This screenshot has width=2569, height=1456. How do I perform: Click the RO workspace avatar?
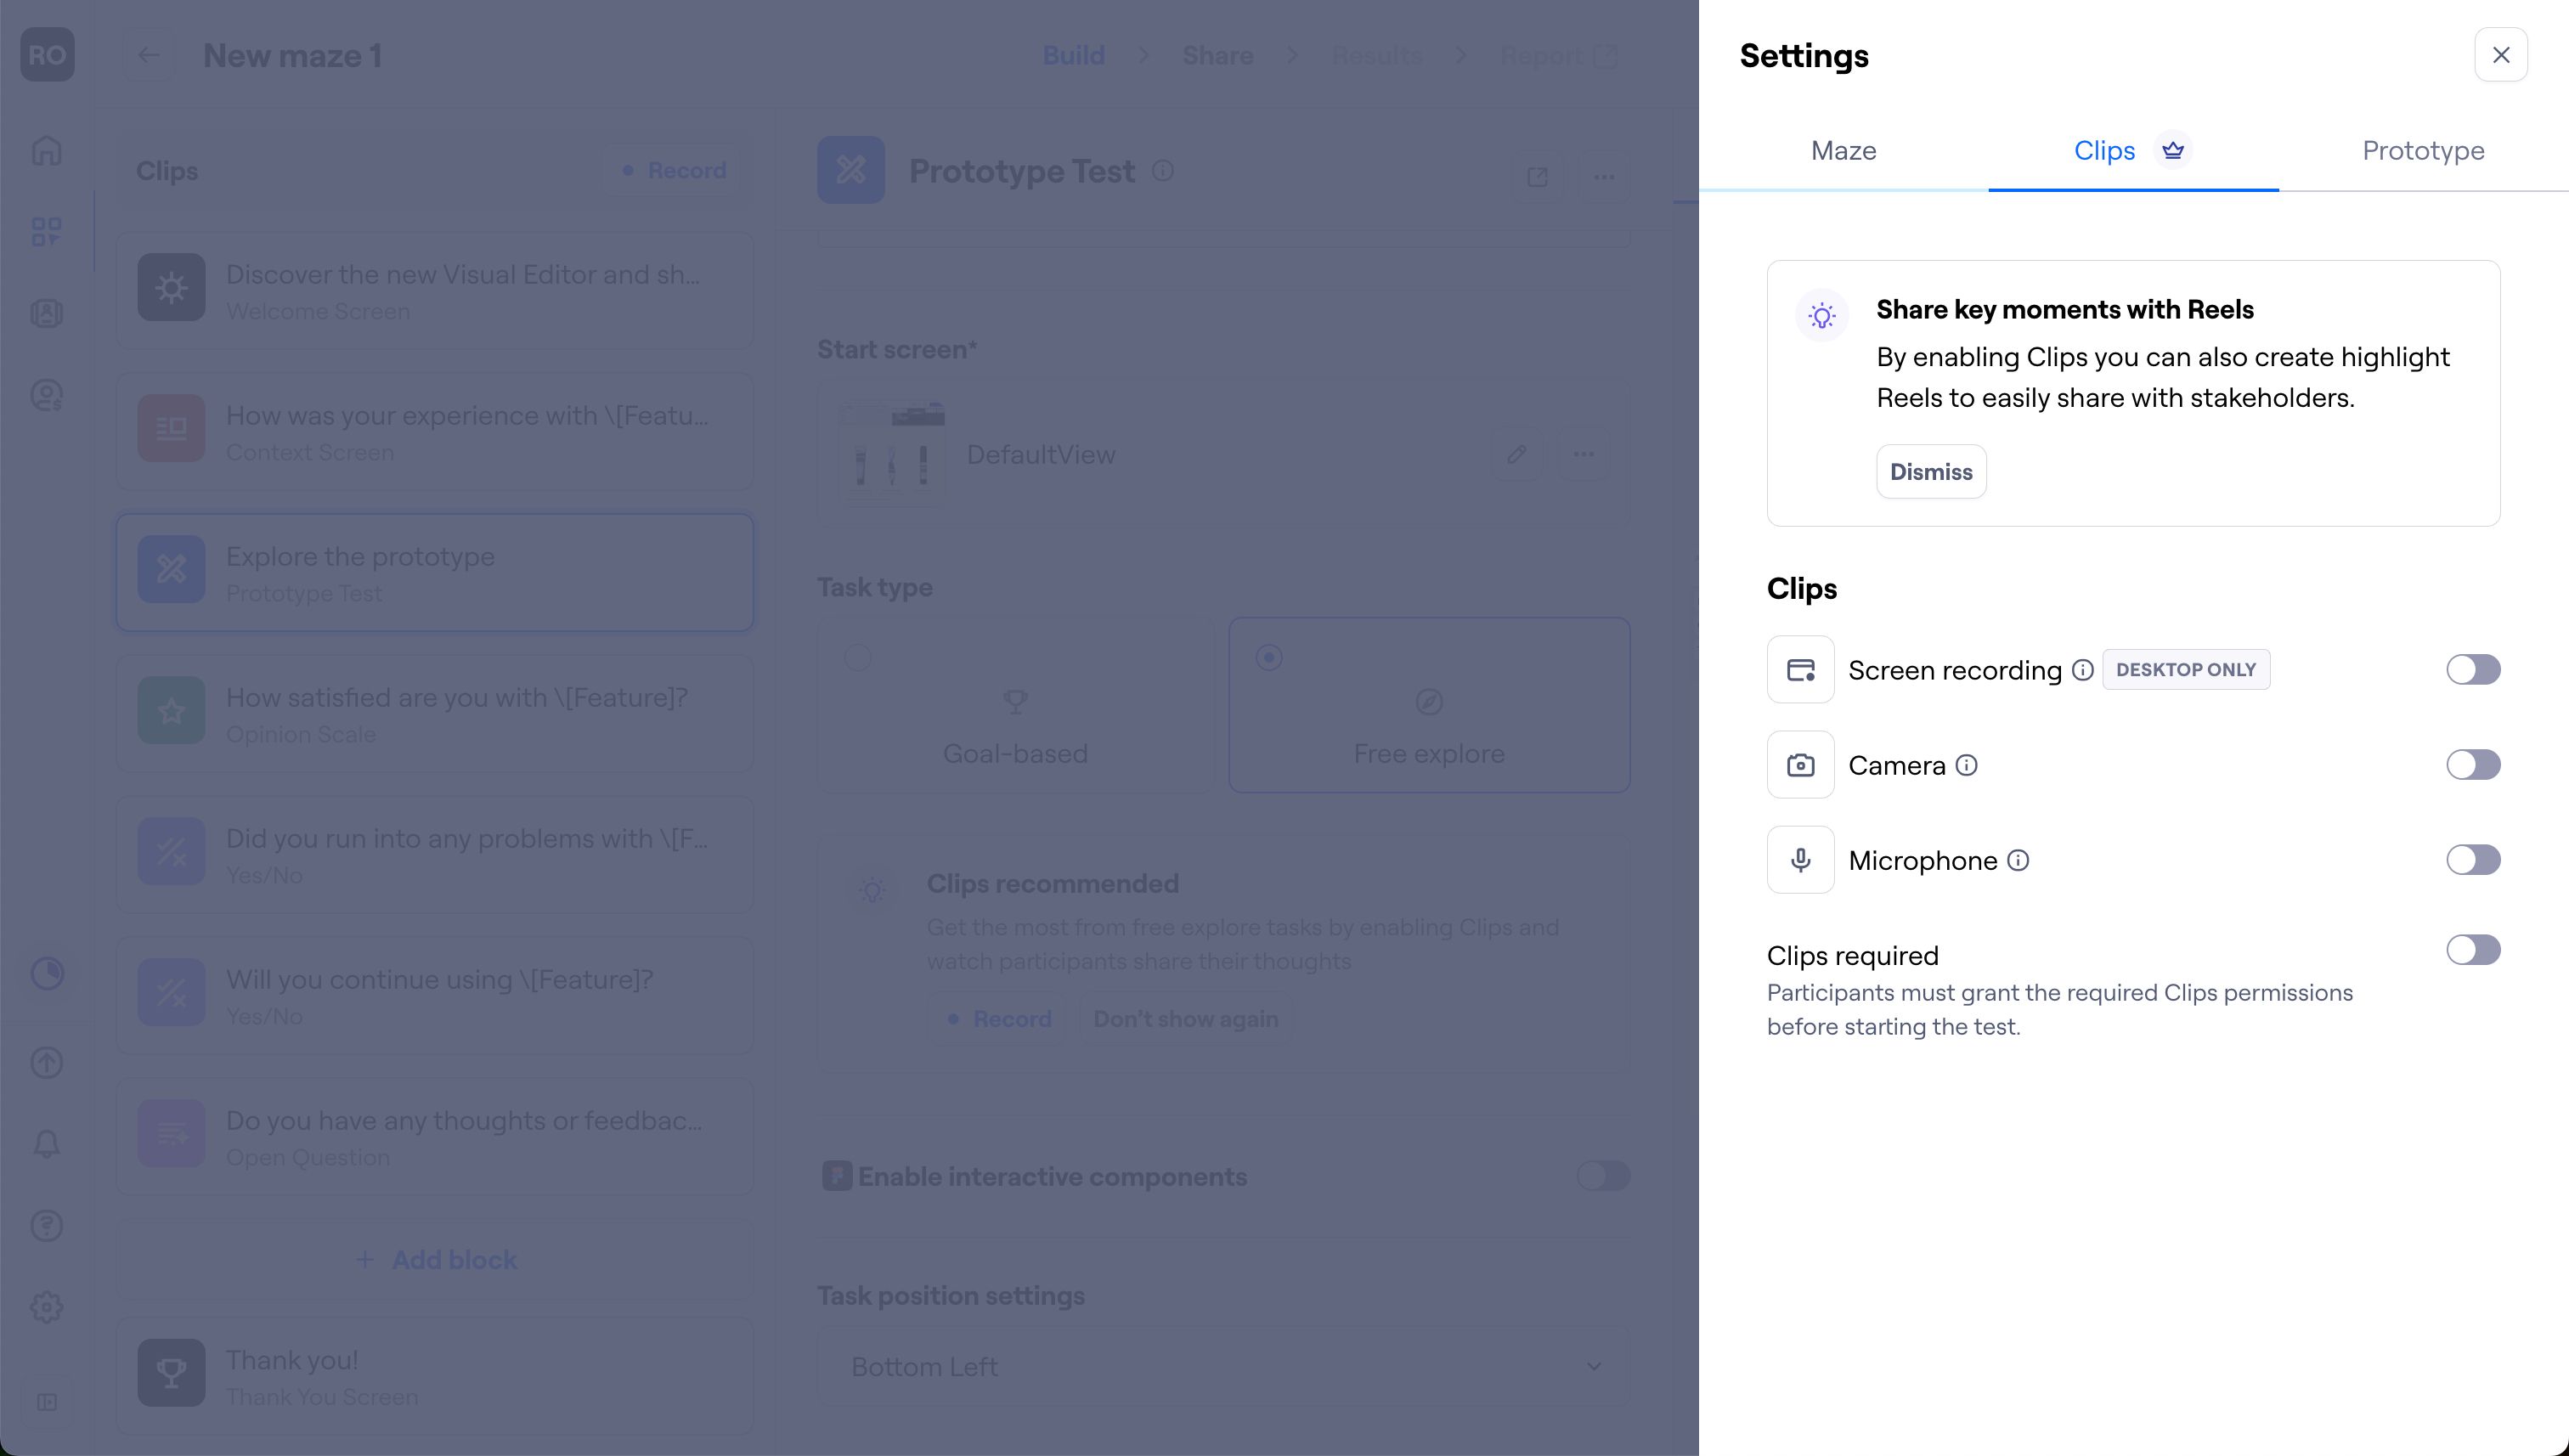click(x=47, y=54)
